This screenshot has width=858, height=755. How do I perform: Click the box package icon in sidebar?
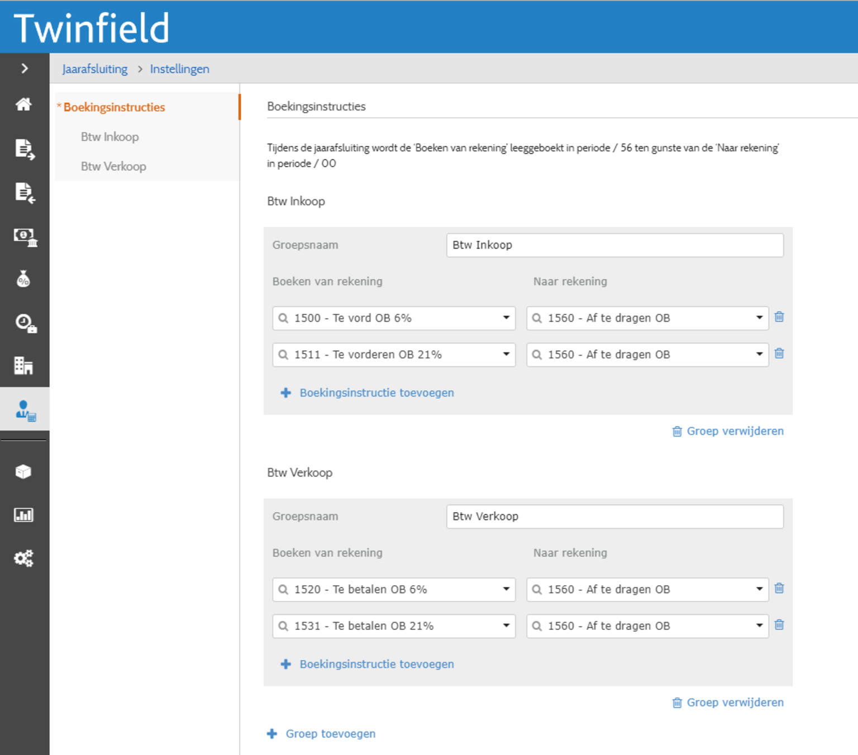pyautogui.click(x=23, y=472)
